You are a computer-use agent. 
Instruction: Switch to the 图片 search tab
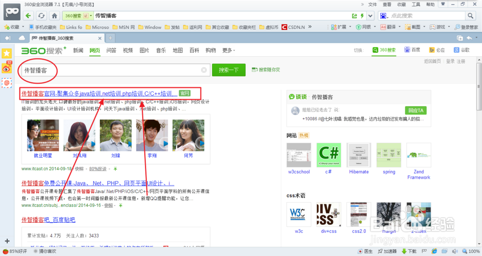[144, 50]
